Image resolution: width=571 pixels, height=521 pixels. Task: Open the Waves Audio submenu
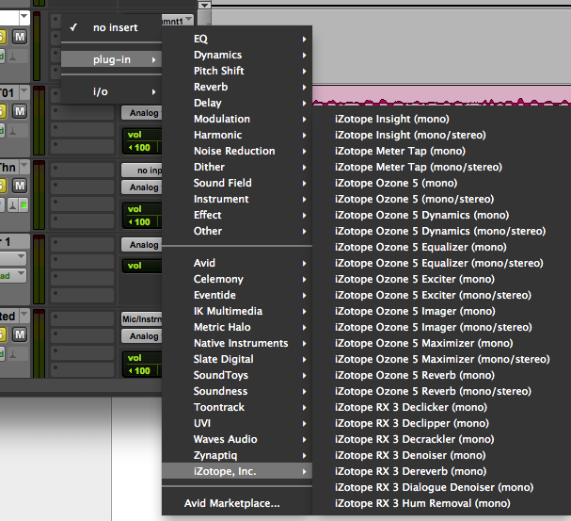pos(237,439)
